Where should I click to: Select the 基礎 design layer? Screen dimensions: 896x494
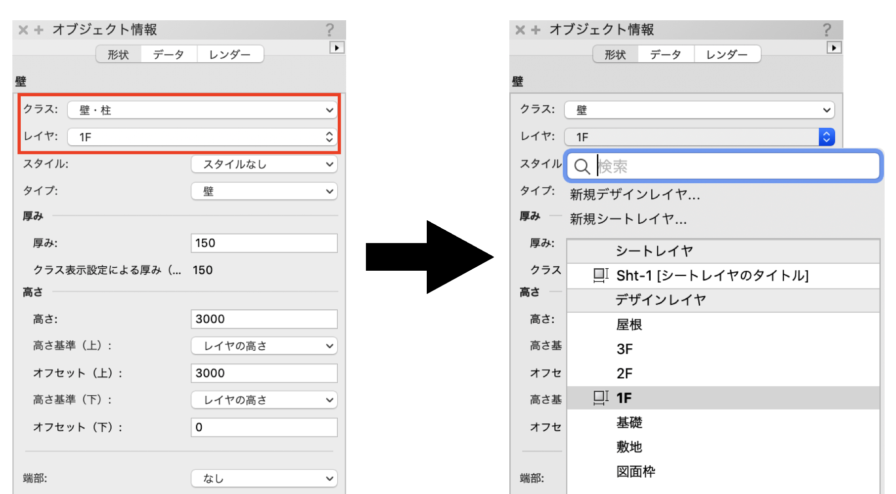click(x=723, y=422)
